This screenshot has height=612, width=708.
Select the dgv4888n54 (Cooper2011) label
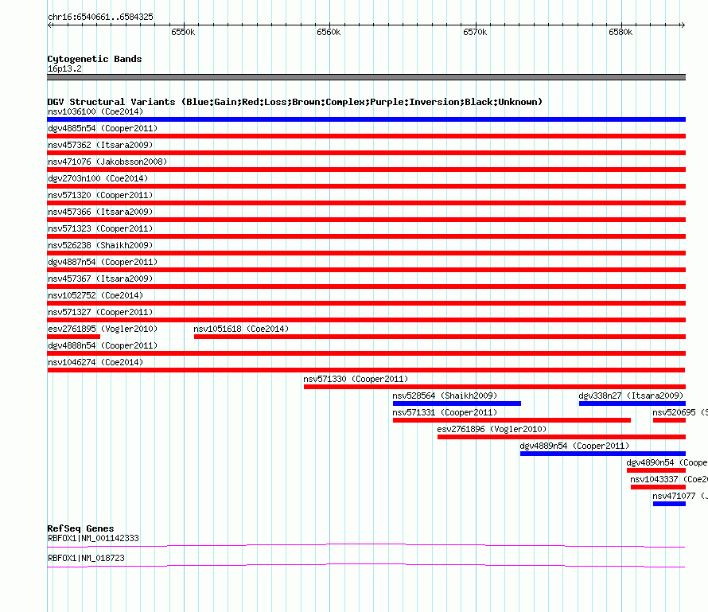point(103,345)
